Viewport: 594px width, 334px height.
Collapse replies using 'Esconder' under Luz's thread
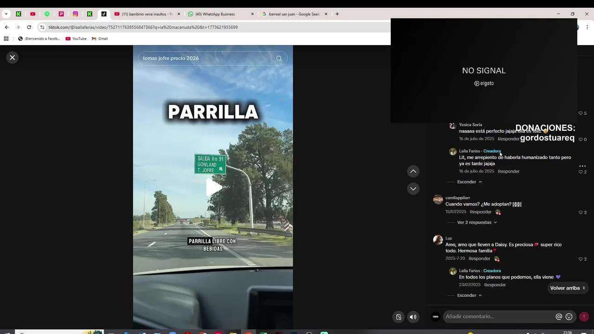467,295
